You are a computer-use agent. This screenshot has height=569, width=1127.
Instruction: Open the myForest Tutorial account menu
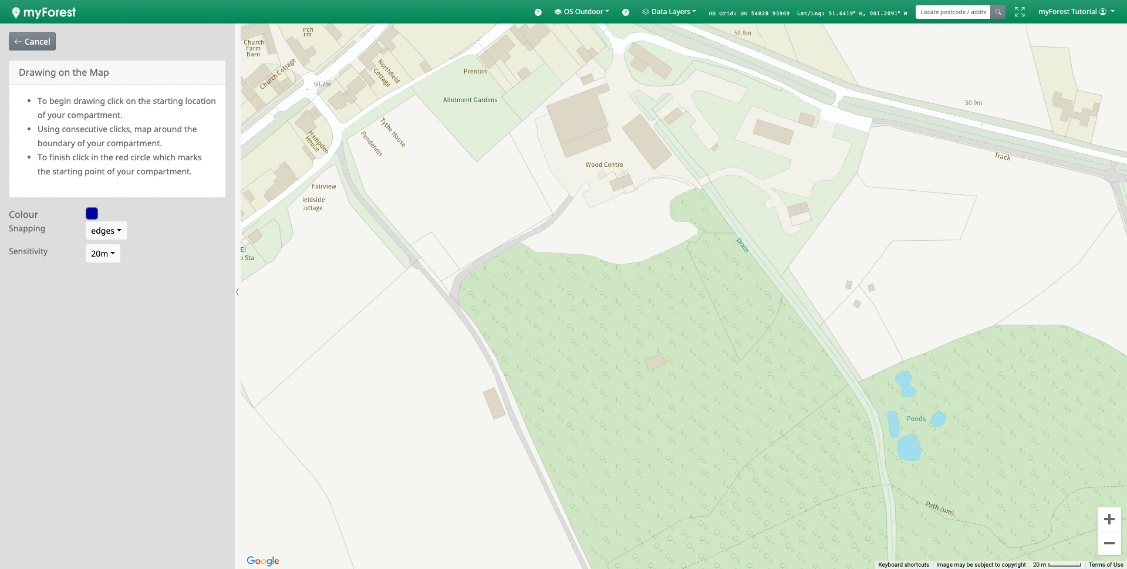click(1076, 12)
